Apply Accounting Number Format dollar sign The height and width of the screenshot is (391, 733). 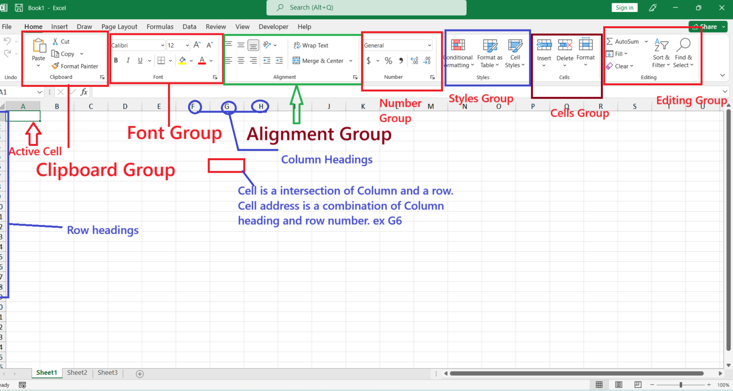(x=368, y=61)
